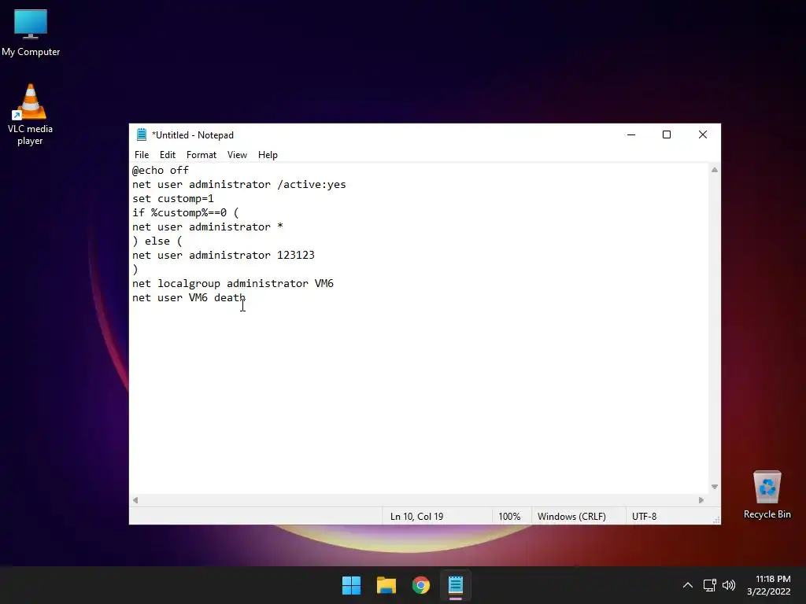Viewport: 806px width, 604px height.
Task: Click the 'set customp=1' line
Action: click(x=172, y=198)
